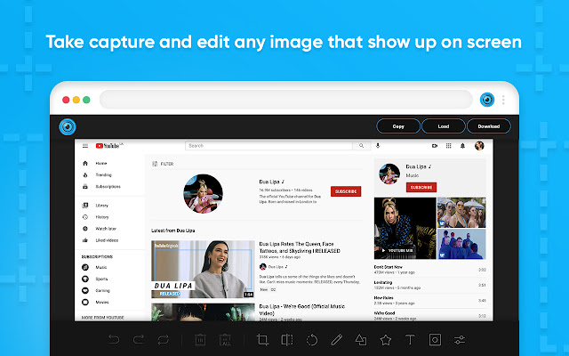
Task: Click the voice search microphone icon
Action: 378,146
